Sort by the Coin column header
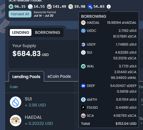The width and height of the screenshot is (143, 130). [x=14, y=87]
